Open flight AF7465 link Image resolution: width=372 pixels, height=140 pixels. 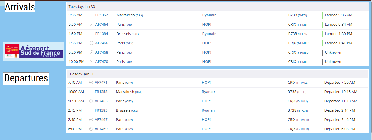[101, 101]
